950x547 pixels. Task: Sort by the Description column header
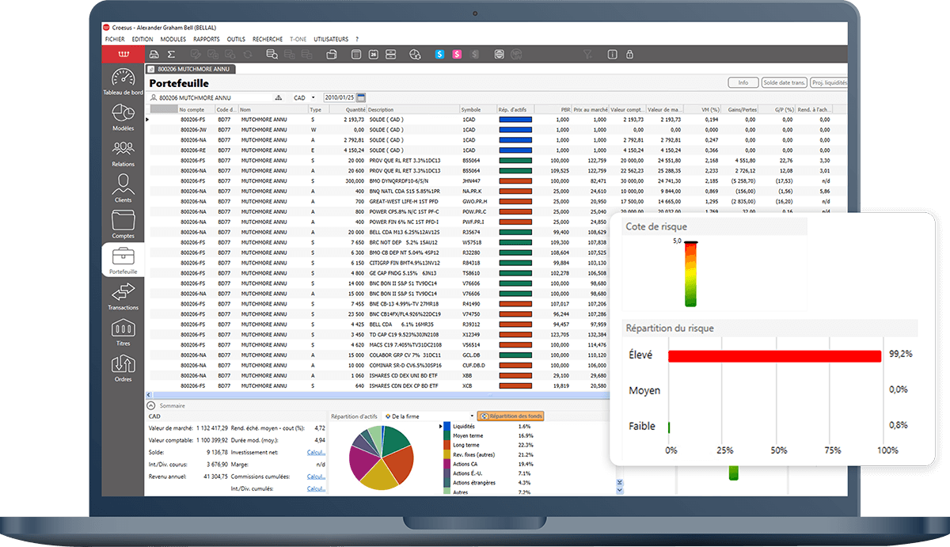pyautogui.click(x=412, y=110)
